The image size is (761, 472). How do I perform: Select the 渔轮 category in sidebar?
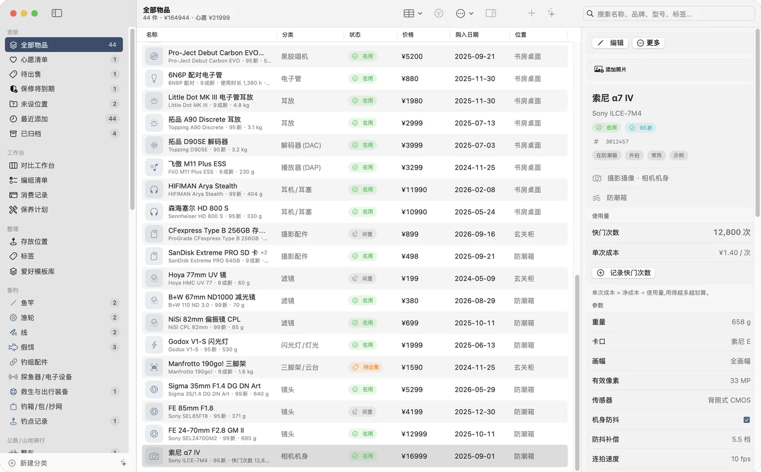[x=64, y=317]
